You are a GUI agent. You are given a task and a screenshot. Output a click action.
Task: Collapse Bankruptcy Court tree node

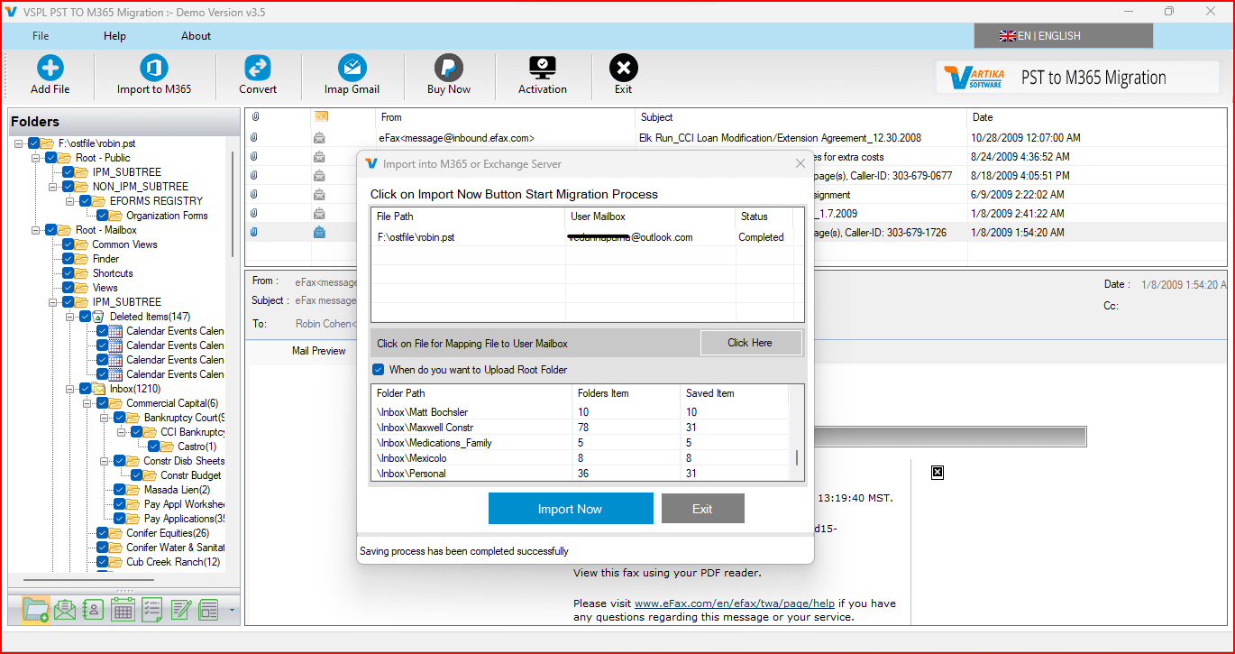coord(105,418)
